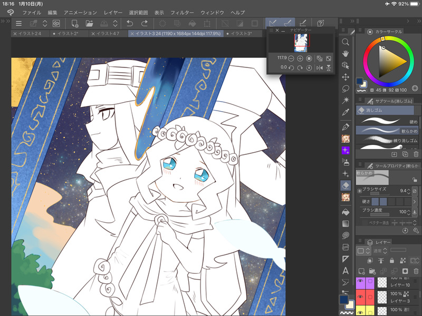Open レイヤー menu
The width and height of the screenshot is (422, 316).
[x=113, y=13]
